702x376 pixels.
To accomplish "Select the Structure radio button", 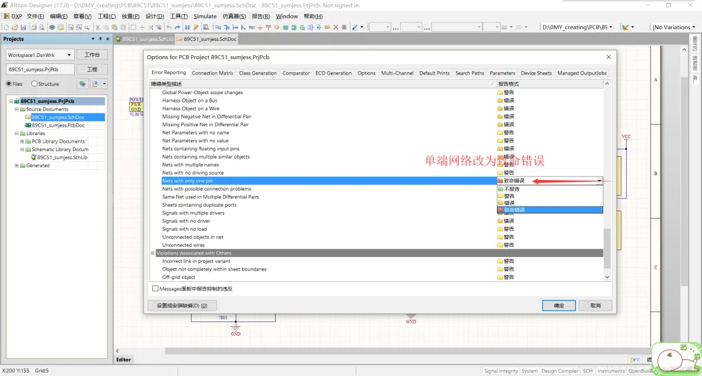I will (34, 83).
